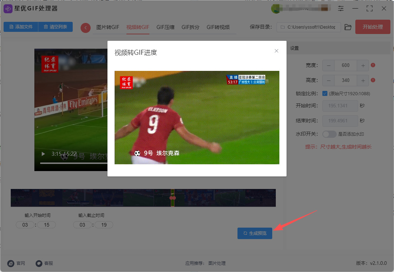Toggle the 水印开关 watermark switch

coord(330,134)
